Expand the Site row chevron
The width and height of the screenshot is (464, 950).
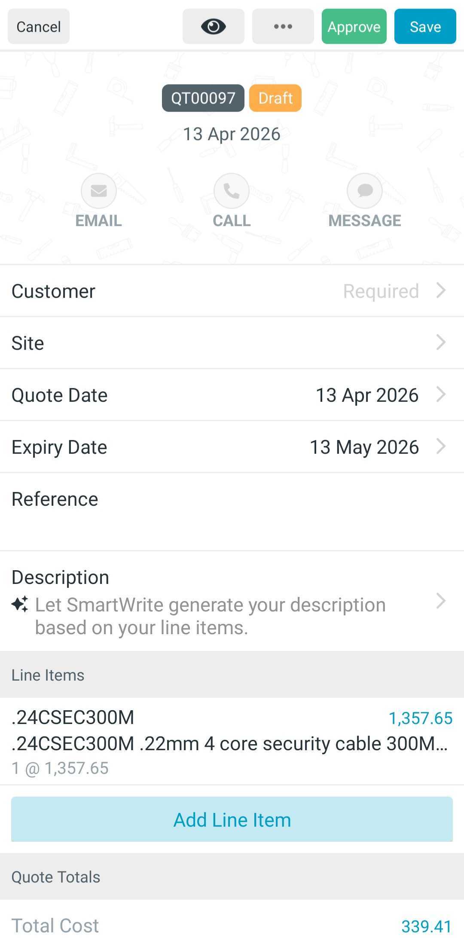(x=441, y=342)
